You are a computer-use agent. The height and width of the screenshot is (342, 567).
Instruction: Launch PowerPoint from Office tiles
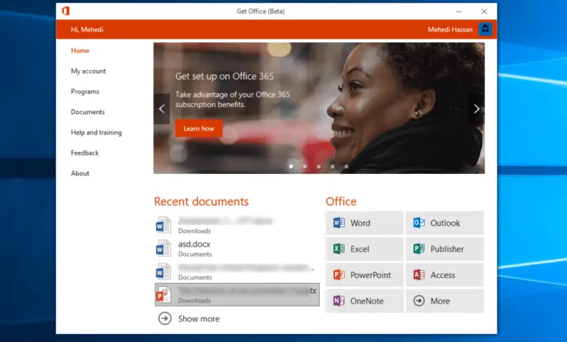(x=364, y=275)
